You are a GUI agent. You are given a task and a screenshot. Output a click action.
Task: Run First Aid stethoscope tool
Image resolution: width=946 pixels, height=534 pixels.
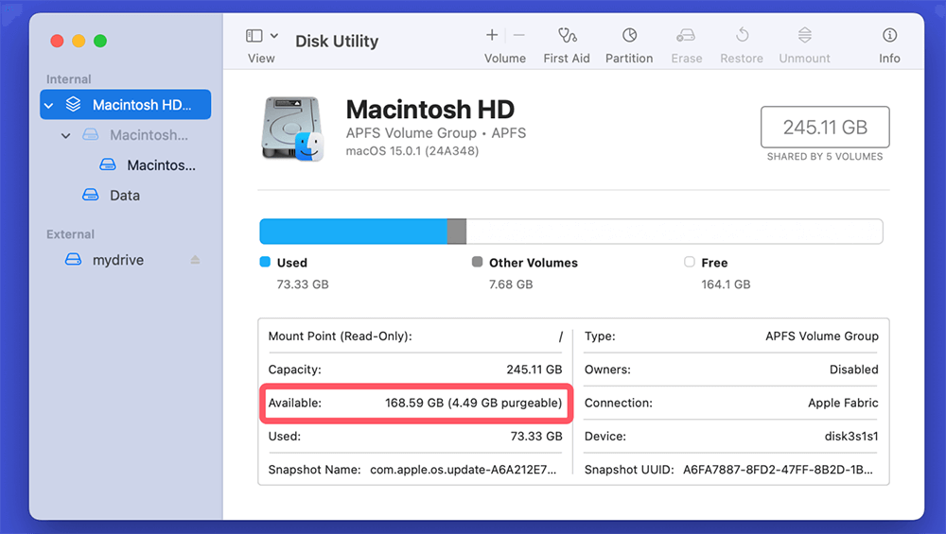coord(567,35)
